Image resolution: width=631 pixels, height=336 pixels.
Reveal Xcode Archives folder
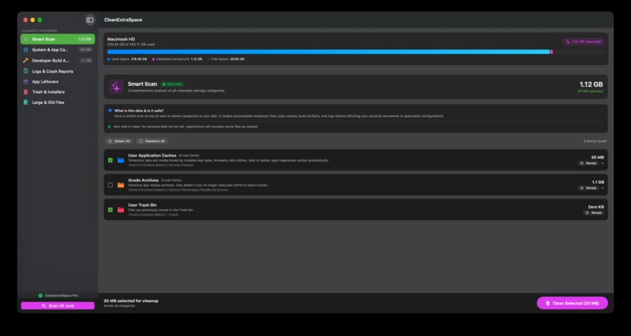point(589,188)
